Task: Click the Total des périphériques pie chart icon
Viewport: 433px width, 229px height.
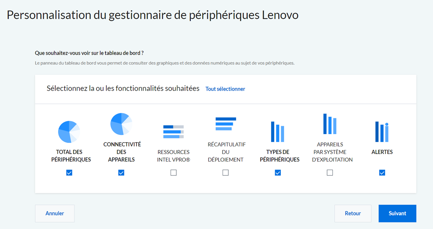Action: point(69,132)
